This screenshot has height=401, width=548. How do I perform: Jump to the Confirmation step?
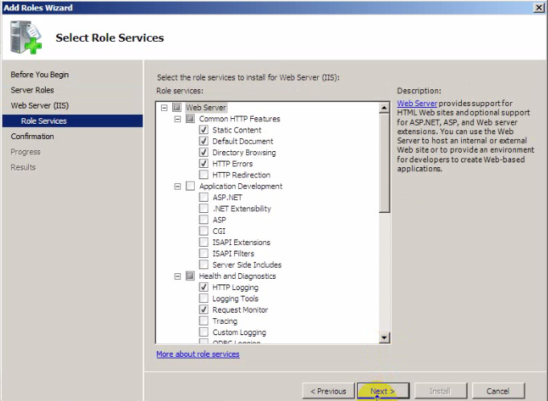(x=32, y=137)
